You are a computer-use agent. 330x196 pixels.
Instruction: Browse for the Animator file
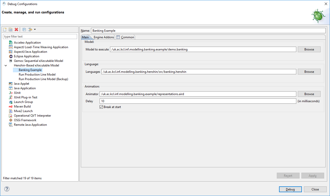click(309, 94)
